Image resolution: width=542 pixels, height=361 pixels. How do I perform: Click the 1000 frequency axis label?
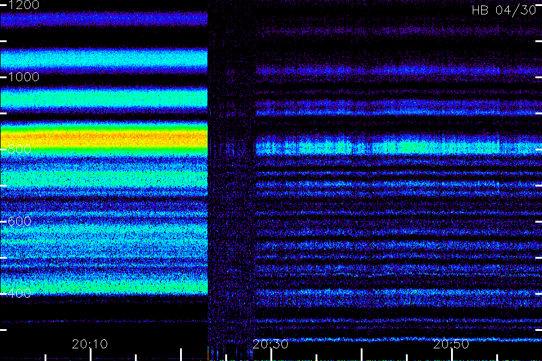(x=23, y=76)
